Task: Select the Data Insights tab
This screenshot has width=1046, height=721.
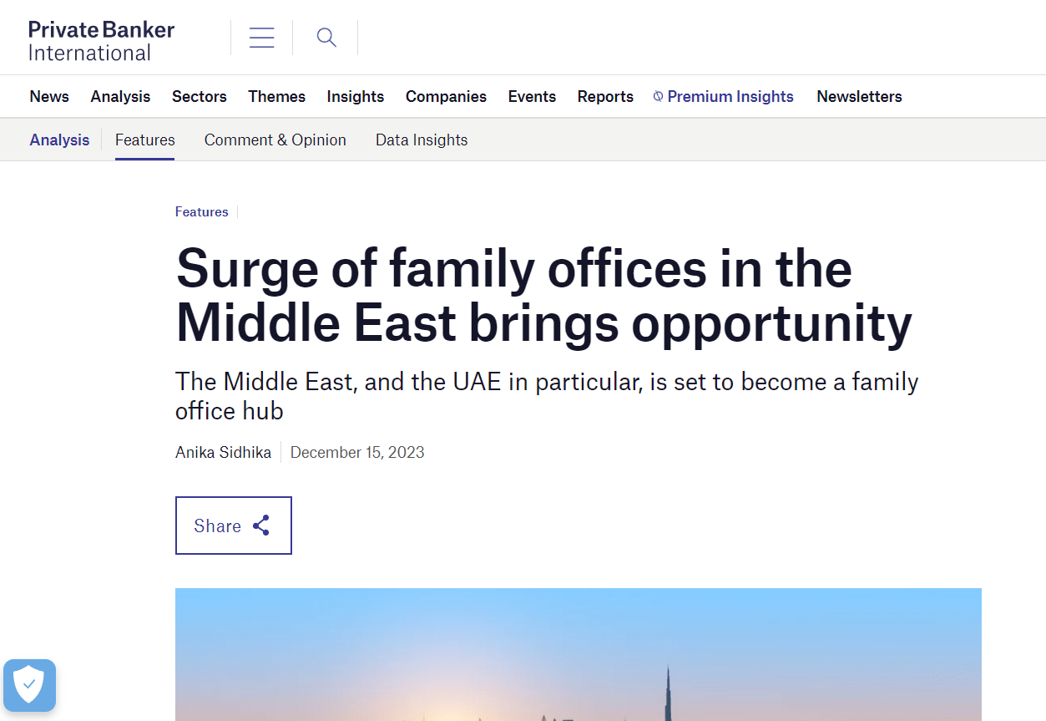Action: click(422, 140)
